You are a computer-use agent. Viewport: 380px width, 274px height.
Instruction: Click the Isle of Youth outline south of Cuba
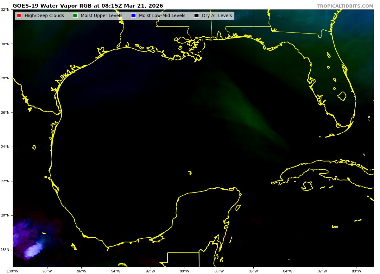[x=307, y=186]
